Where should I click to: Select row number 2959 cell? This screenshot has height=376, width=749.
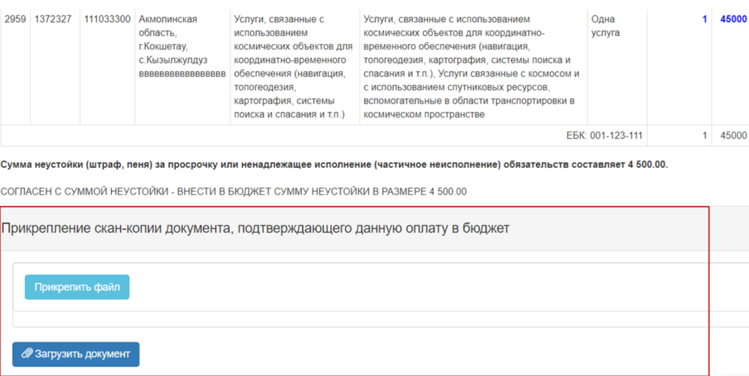pyautogui.click(x=15, y=20)
